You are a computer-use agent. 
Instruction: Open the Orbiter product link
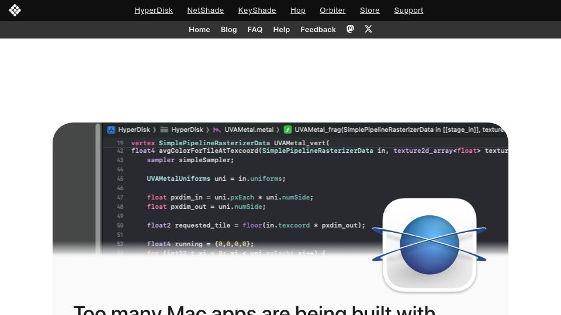(x=333, y=10)
